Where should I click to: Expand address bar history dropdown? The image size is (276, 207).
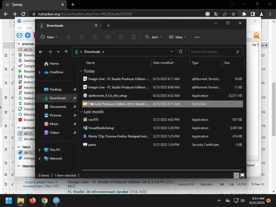click(x=172, y=51)
